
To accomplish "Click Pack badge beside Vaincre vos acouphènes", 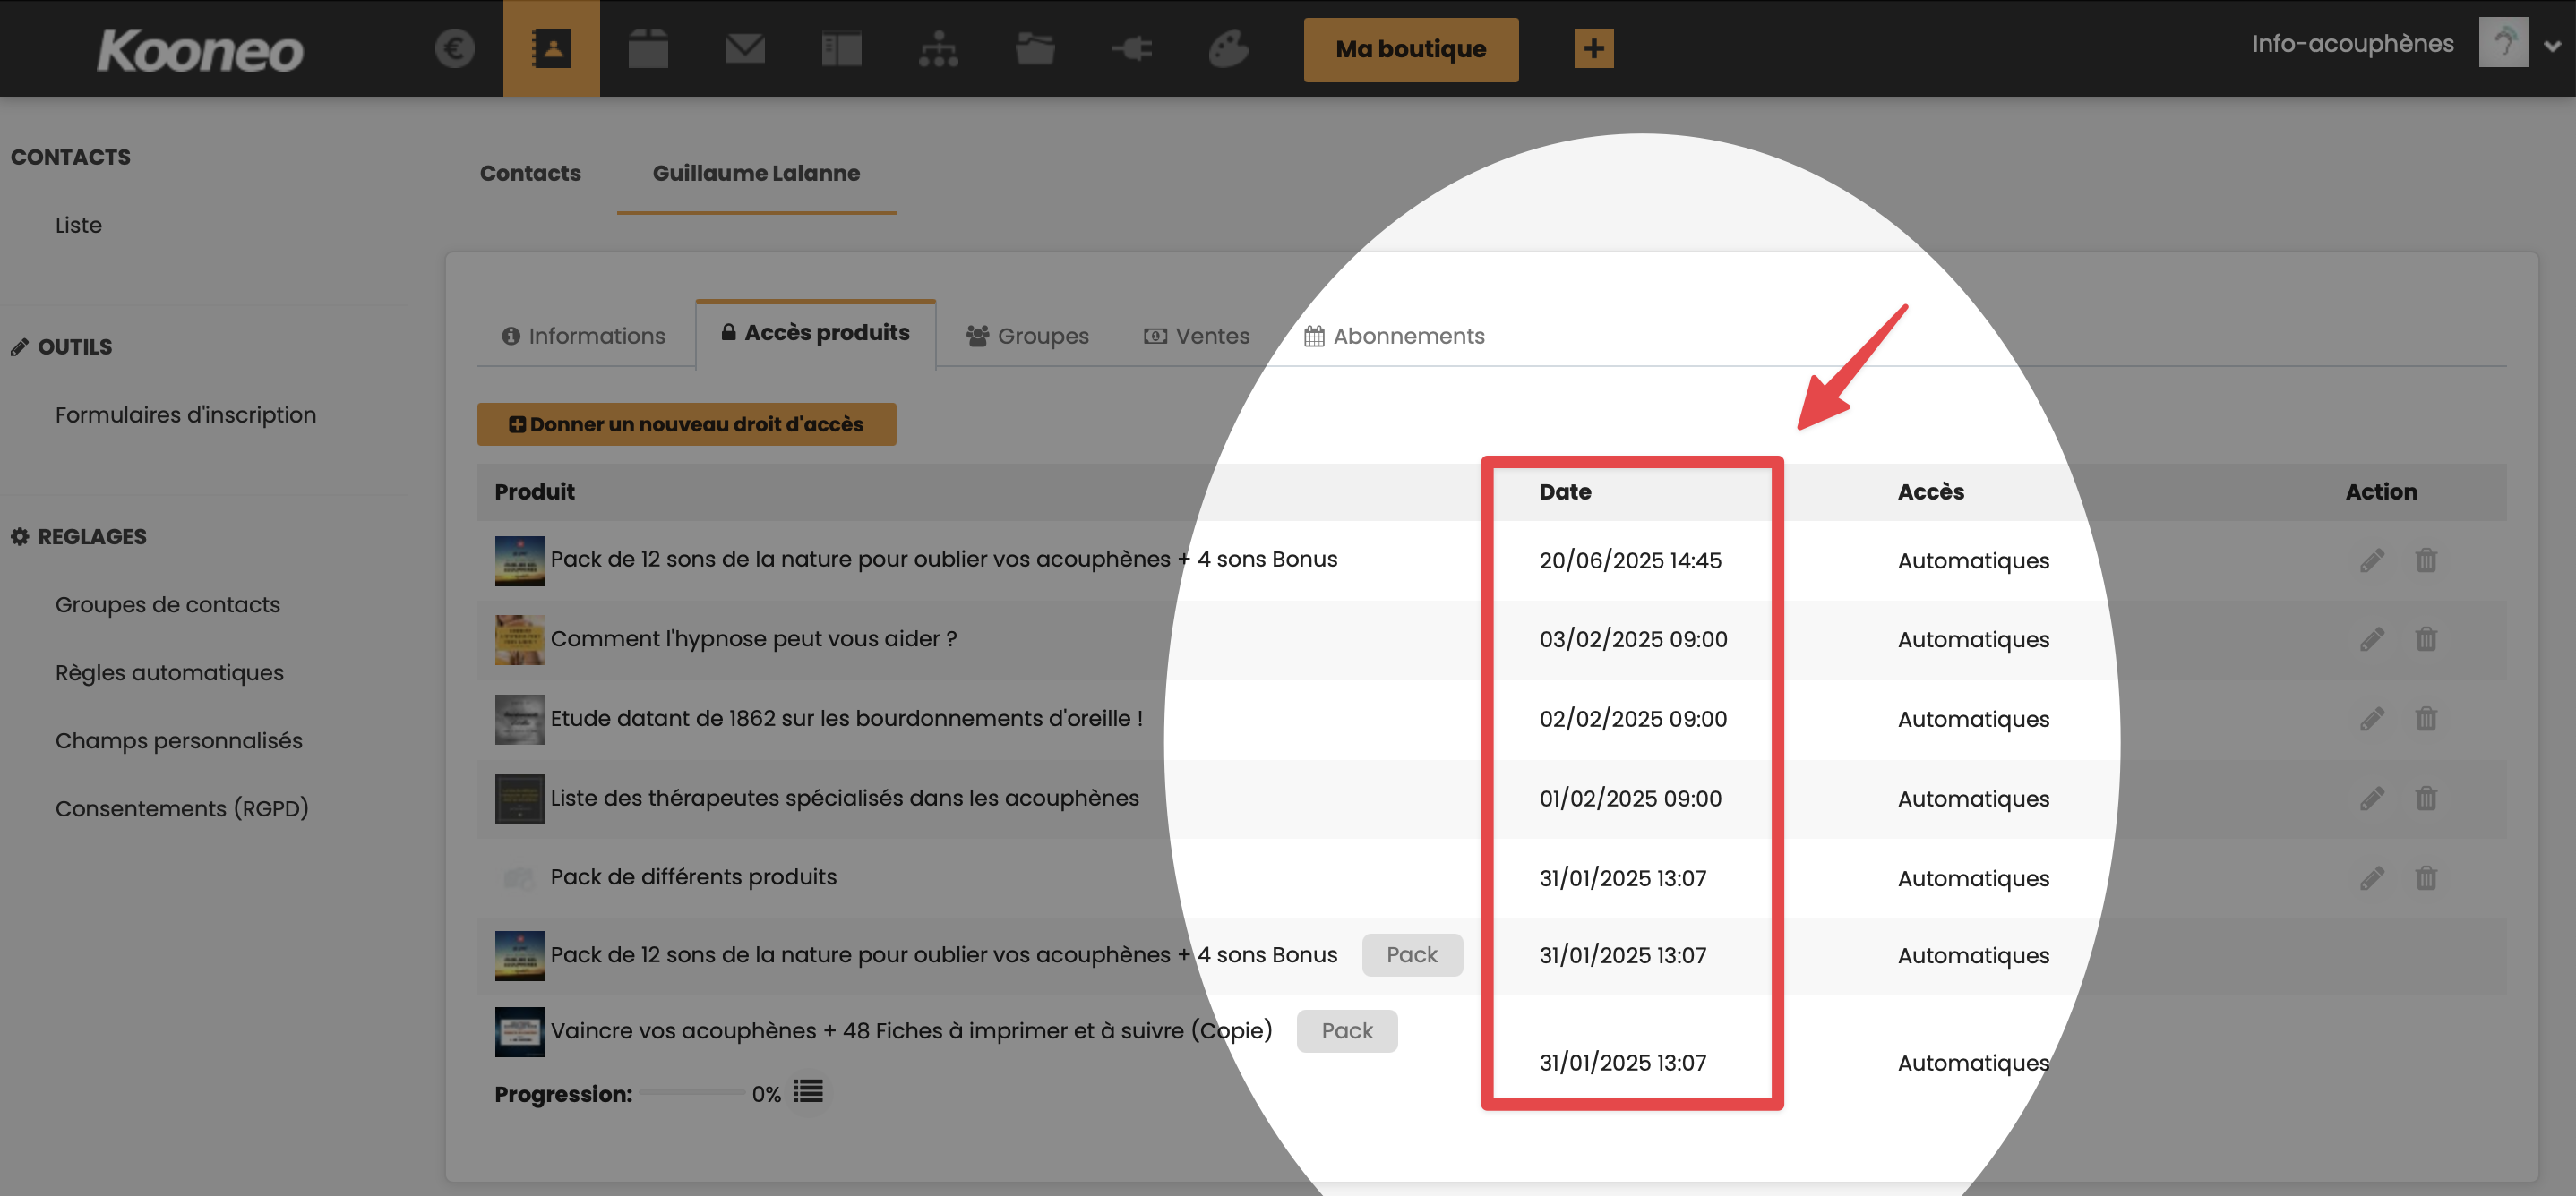I will coord(1347,1031).
